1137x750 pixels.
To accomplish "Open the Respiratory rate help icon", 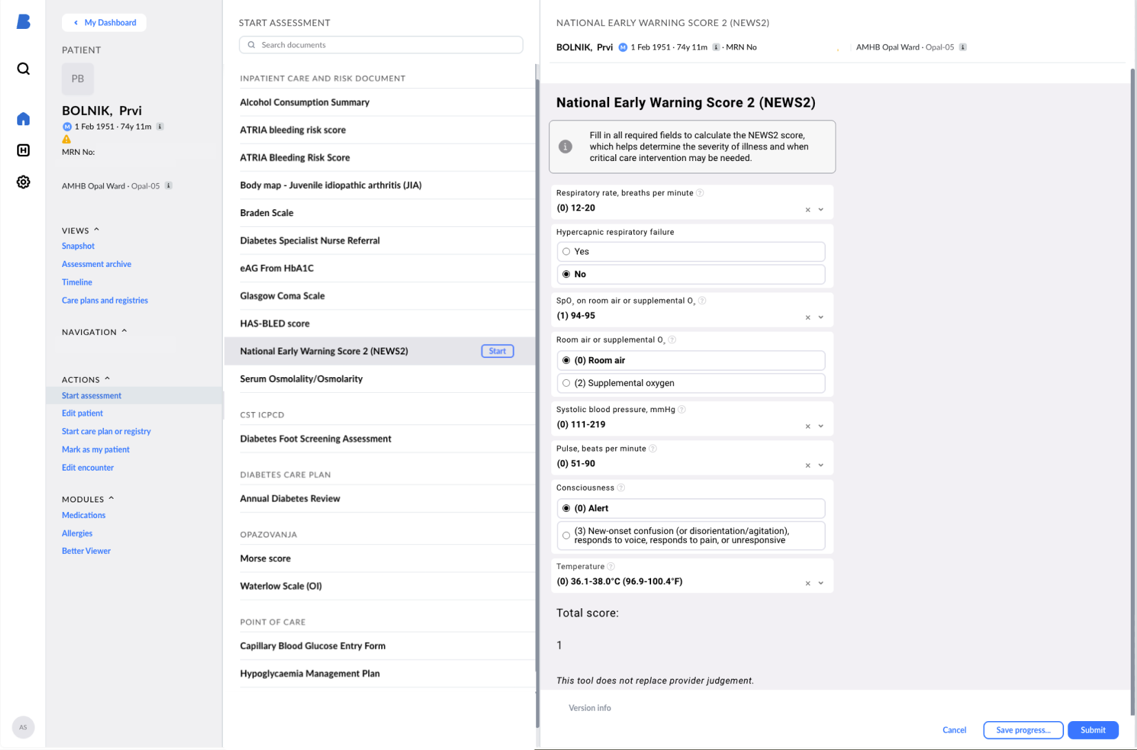I will coord(700,193).
